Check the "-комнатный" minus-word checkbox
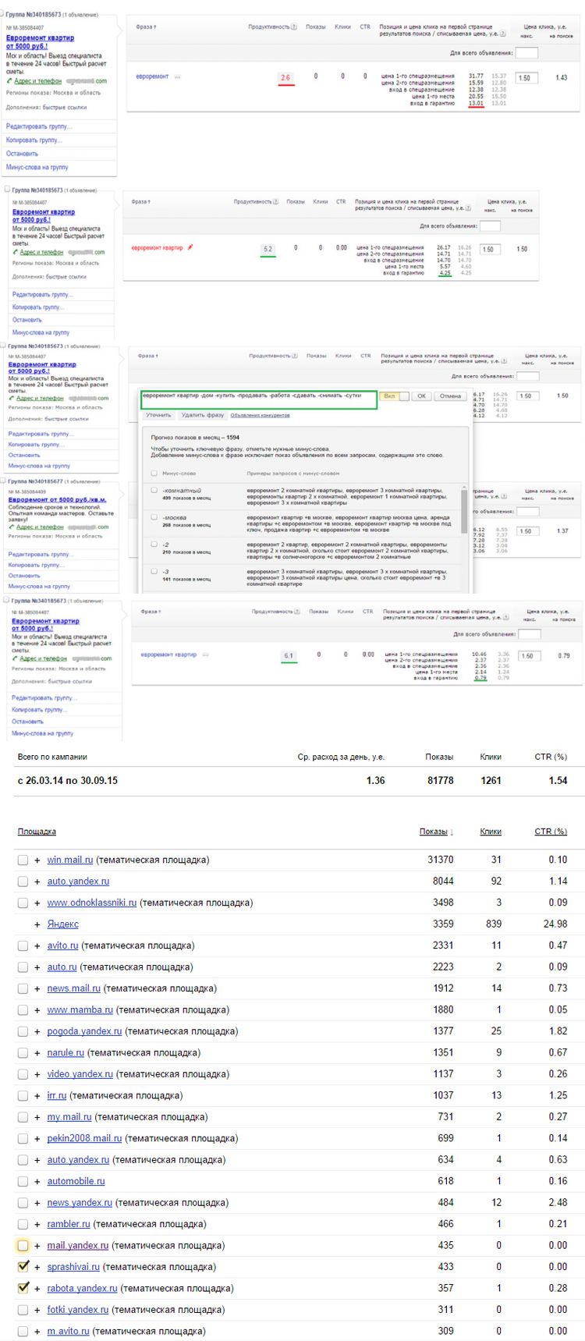Screen dimensions: 585x1341 (154, 491)
